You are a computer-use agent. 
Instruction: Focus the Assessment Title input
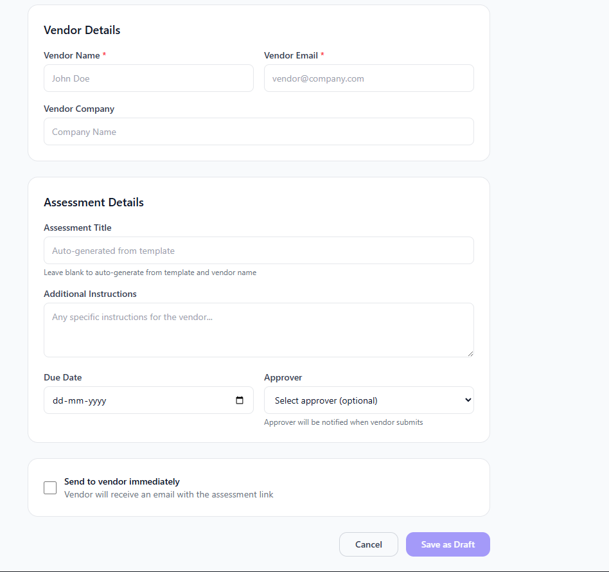pos(258,251)
